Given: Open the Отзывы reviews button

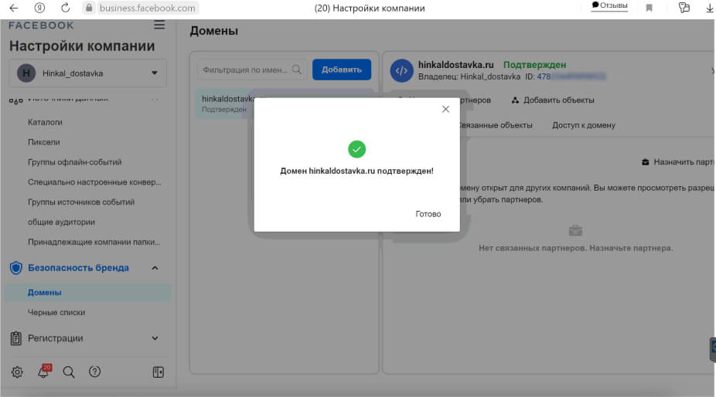Looking at the screenshot, I should tap(609, 5).
